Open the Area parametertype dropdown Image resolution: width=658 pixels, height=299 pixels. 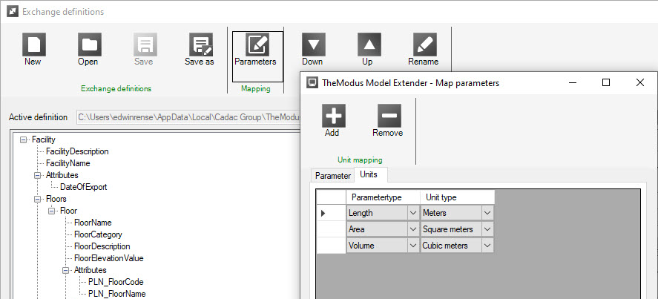pyautogui.click(x=412, y=229)
